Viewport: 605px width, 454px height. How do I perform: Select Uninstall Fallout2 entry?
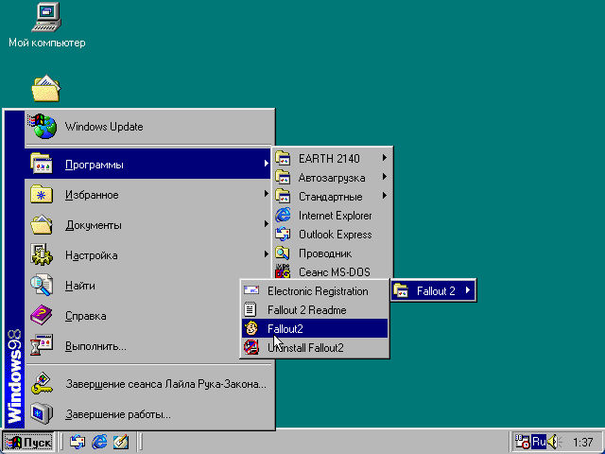[x=315, y=347]
